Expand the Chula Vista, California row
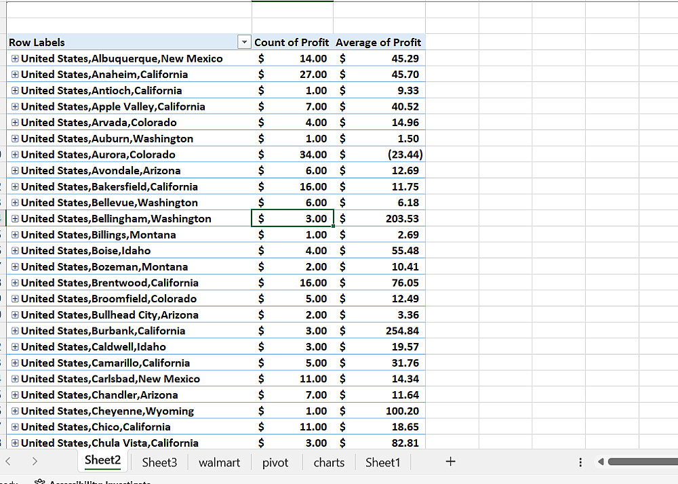Image resolution: width=678 pixels, height=484 pixels. [15, 443]
